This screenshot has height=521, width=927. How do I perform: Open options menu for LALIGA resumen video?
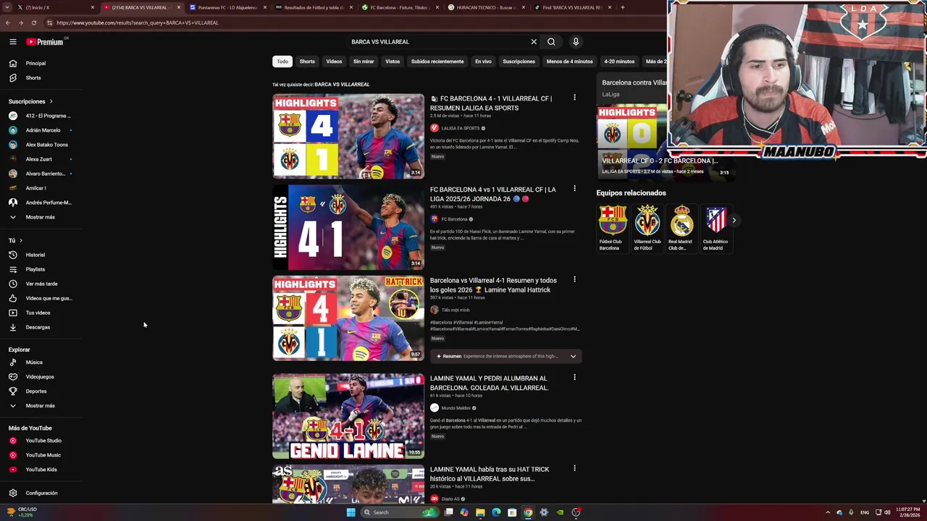pos(574,98)
